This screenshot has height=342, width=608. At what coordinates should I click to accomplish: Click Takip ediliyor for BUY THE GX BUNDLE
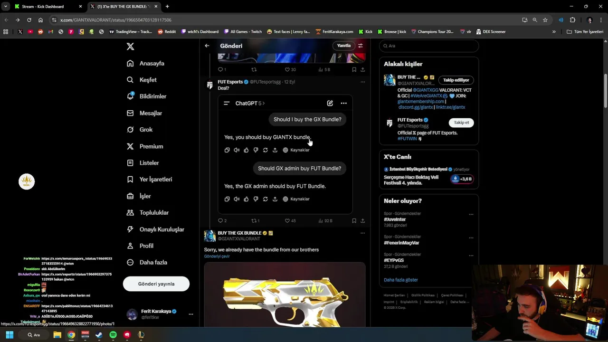[456, 80]
